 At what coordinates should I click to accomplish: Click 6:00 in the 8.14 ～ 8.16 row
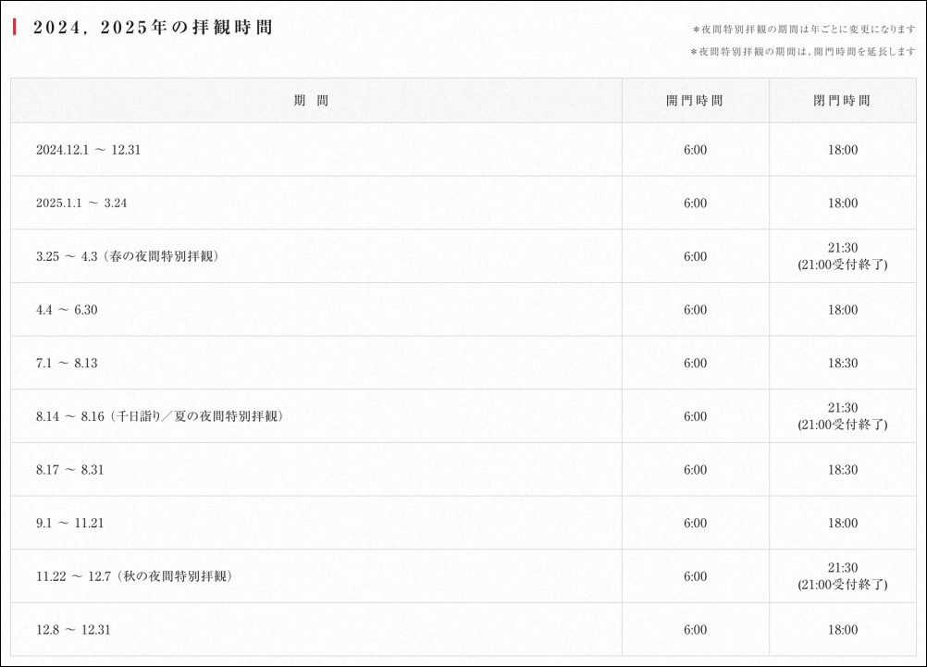click(x=696, y=416)
